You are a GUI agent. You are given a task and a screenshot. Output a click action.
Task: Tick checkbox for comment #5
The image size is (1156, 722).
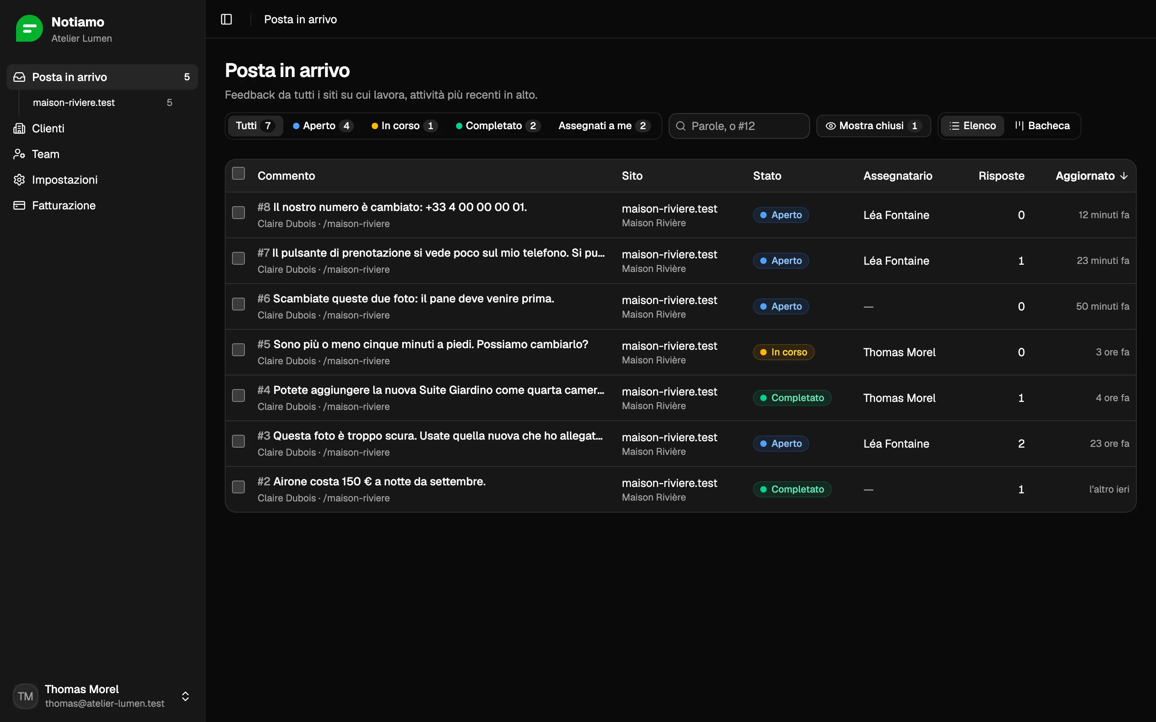click(238, 350)
